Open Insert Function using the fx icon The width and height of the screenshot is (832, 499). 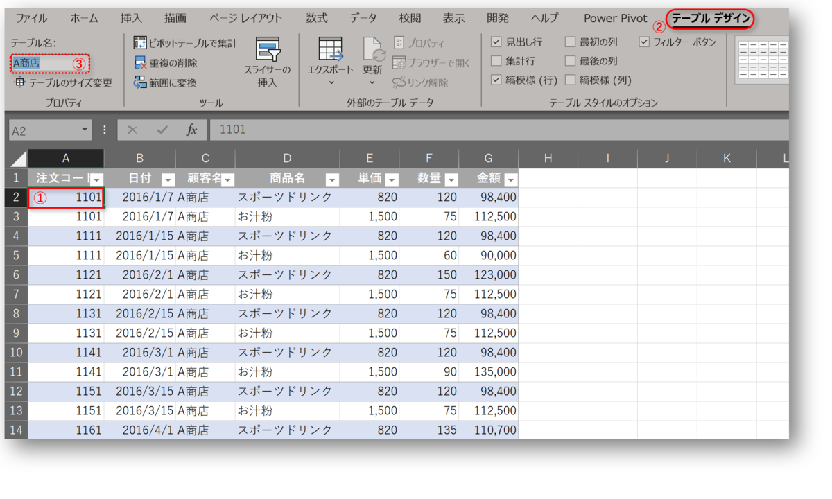click(192, 130)
